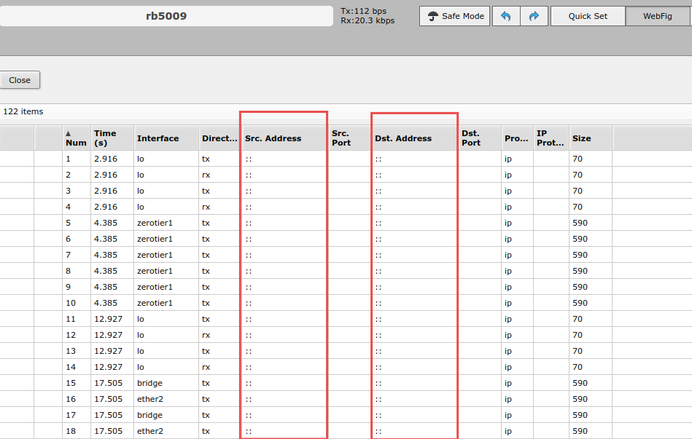This screenshot has width=692, height=439.
Task: Click ip protocol in row 9
Action: [508, 287]
